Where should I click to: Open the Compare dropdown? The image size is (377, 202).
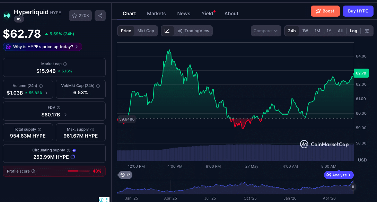(266, 31)
